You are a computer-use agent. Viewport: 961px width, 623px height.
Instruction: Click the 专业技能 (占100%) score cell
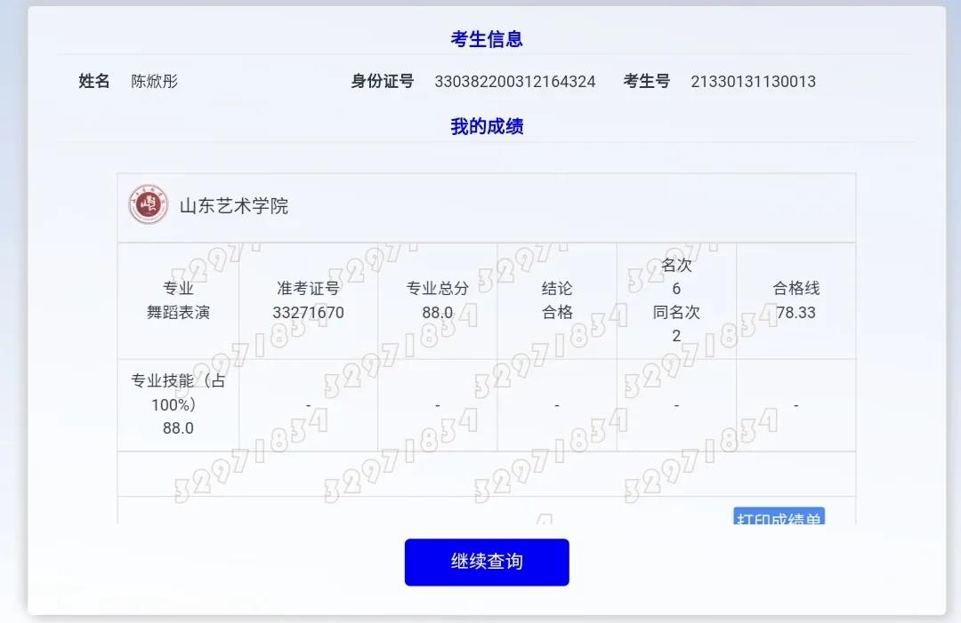pyautogui.click(x=178, y=404)
